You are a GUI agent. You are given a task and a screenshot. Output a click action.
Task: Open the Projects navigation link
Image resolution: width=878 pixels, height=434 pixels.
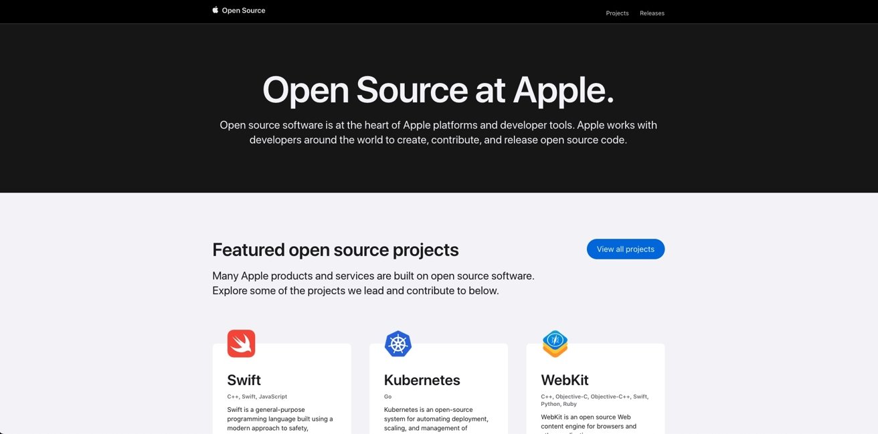[617, 13]
